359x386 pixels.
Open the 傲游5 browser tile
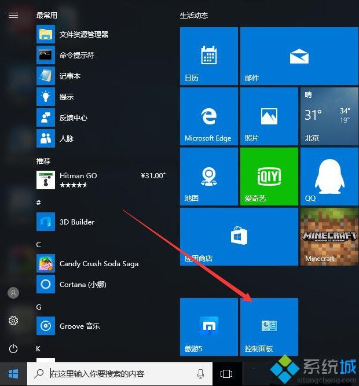[x=209, y=327]
